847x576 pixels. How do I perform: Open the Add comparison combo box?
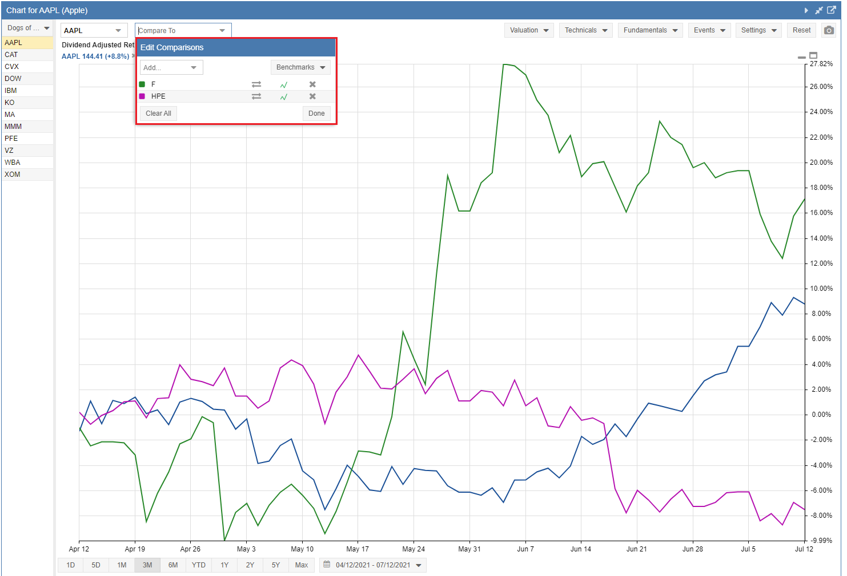(171, 67)
